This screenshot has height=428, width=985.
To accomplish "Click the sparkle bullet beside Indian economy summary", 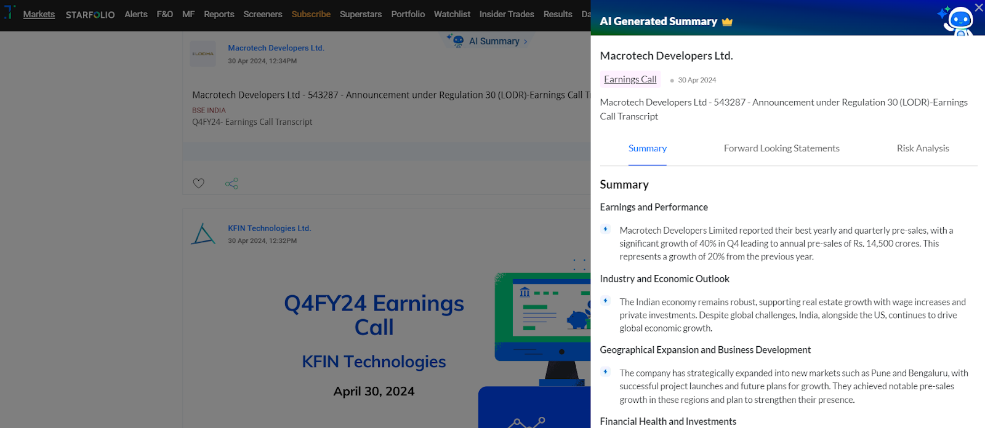I will coord(606,301).
